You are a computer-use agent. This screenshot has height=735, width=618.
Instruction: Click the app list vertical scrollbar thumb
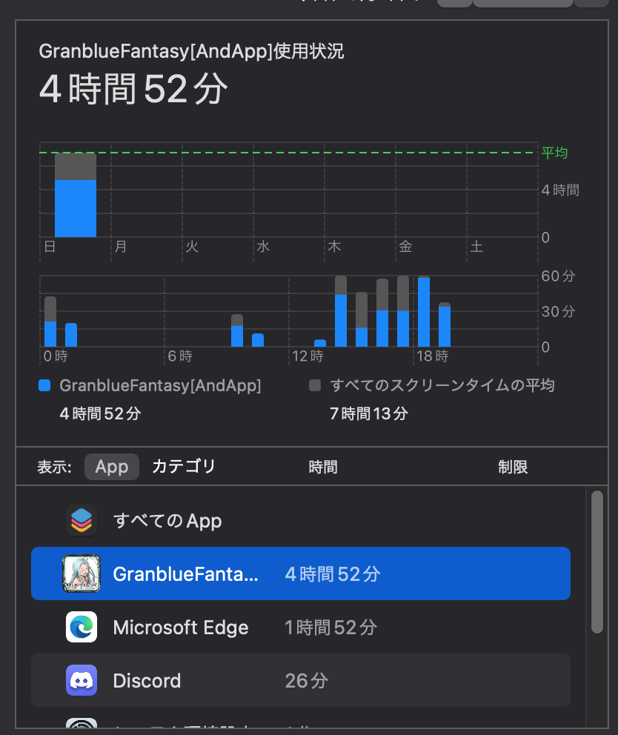pos(597,562)
